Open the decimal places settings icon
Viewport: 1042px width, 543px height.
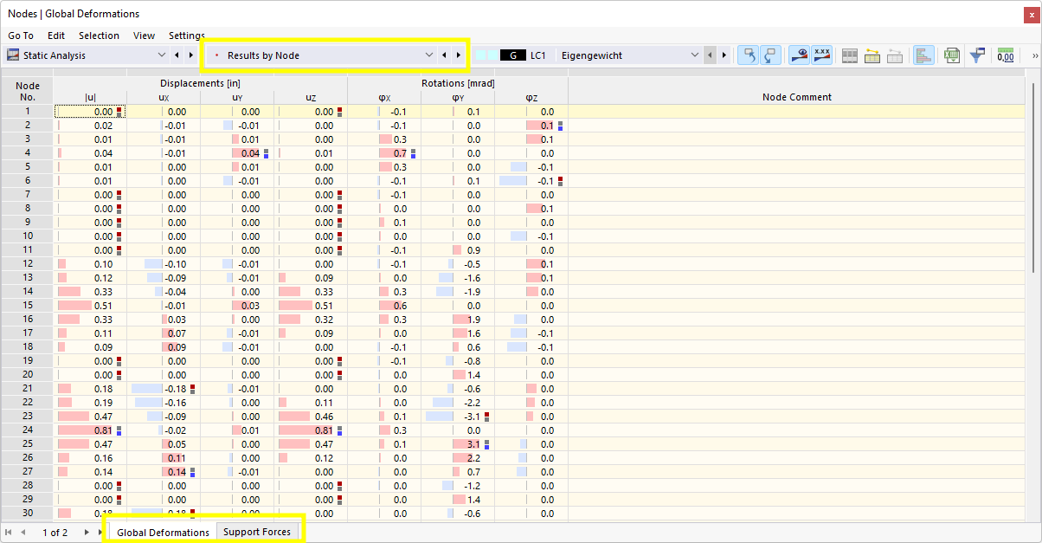pyautogui.click(x=1006, y=55)
